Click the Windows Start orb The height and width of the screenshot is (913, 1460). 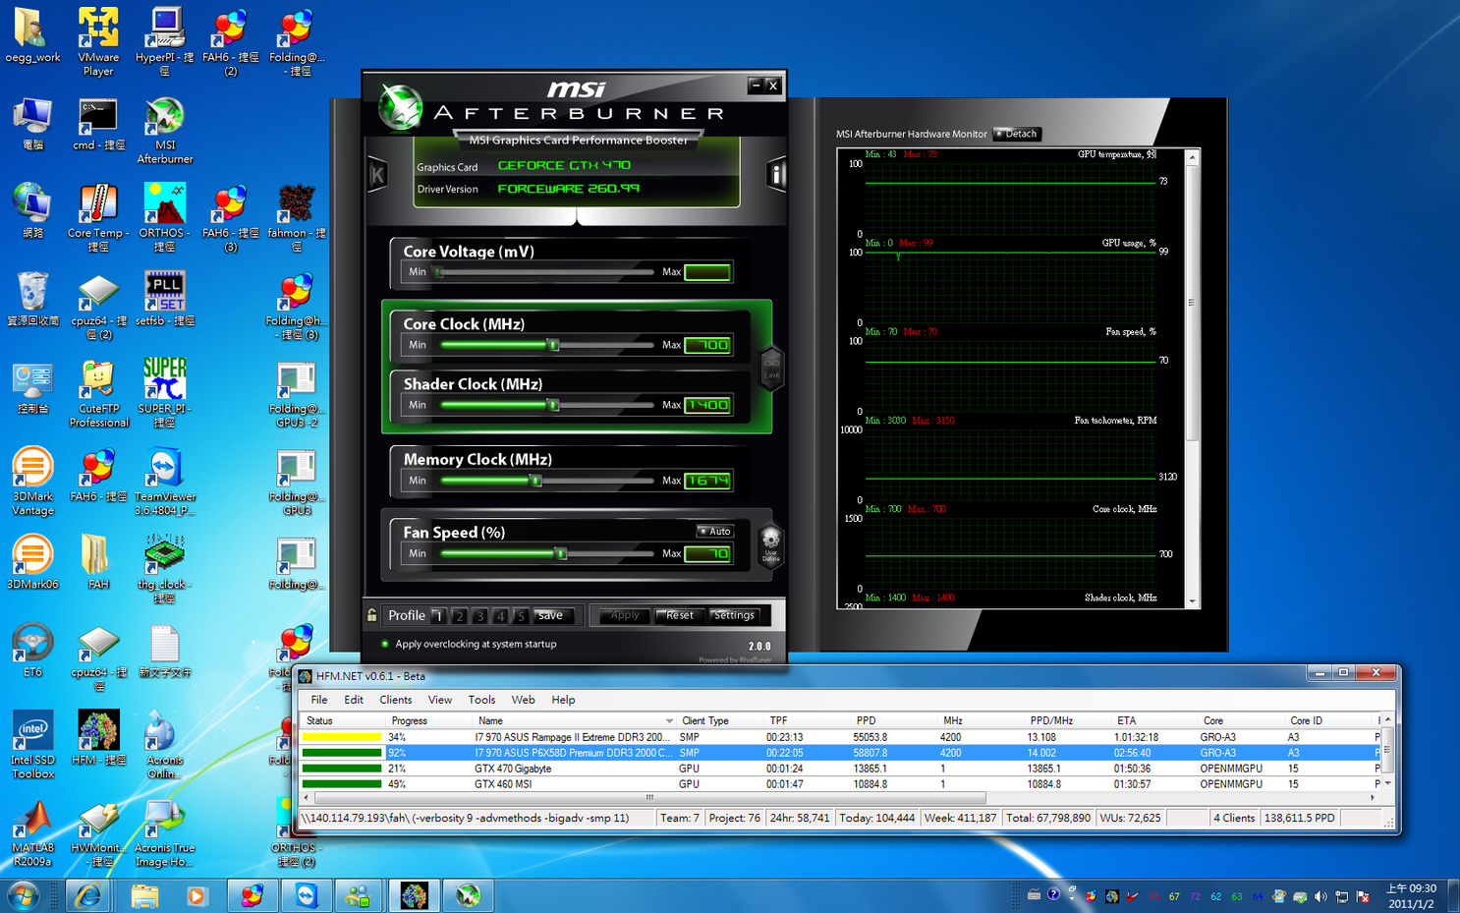tap(25, 895)
